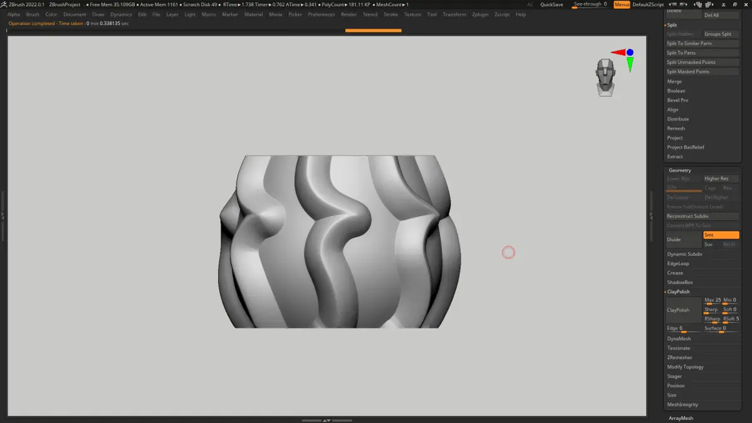
Task: Open the Render menu
Action: tap(349, 14)
